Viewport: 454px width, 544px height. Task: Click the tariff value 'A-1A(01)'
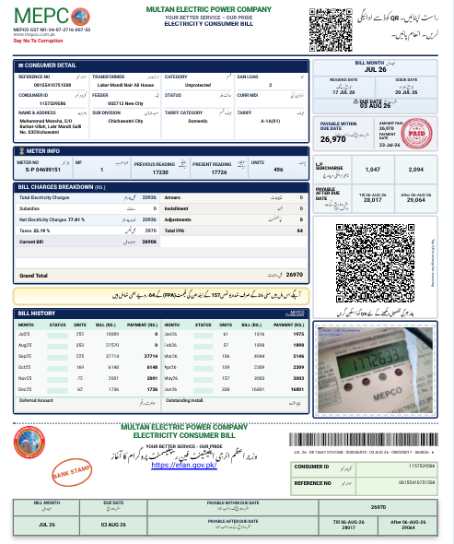click(271, 121)
